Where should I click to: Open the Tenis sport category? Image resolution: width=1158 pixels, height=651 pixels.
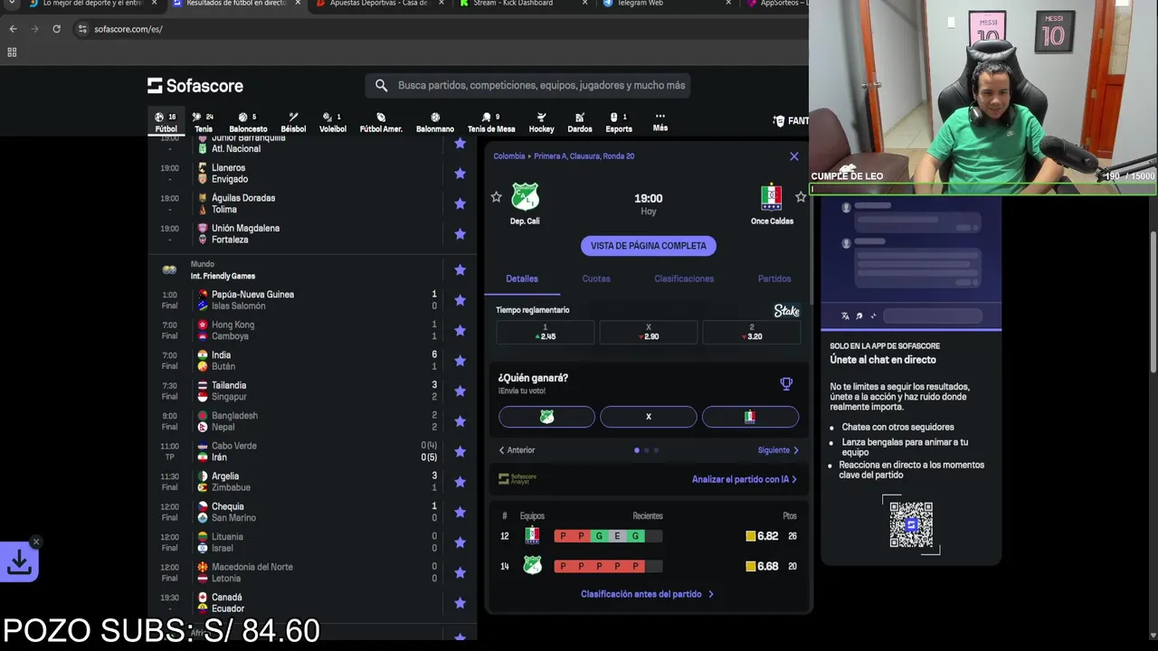tap(204, 122)
